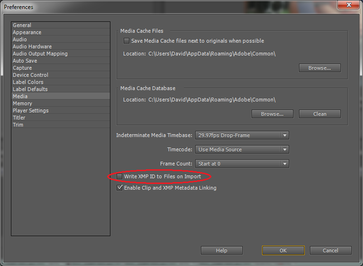This screenshot has width=363, height=266.
Task: Uncheck Enable Clip and XMP Metadata Linking
Action: (119, 188)
